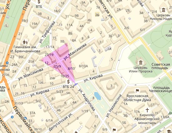This screenshot has height=133, width=172.
Task: Click the ВТБ dollar icon at top
Action: point(39,2)
